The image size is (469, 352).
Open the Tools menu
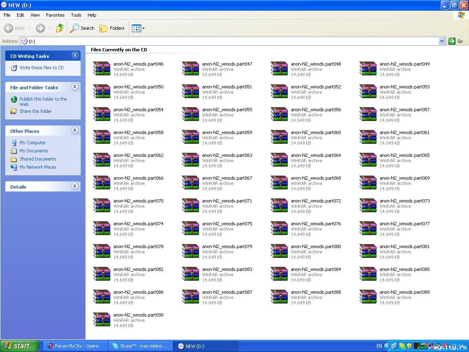[76, 15]
